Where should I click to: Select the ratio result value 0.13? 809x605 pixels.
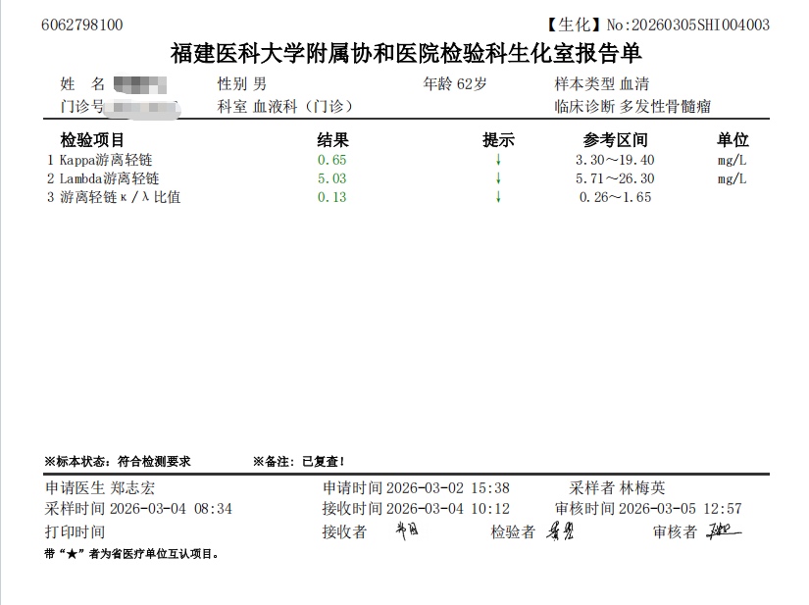click(331, 197)
